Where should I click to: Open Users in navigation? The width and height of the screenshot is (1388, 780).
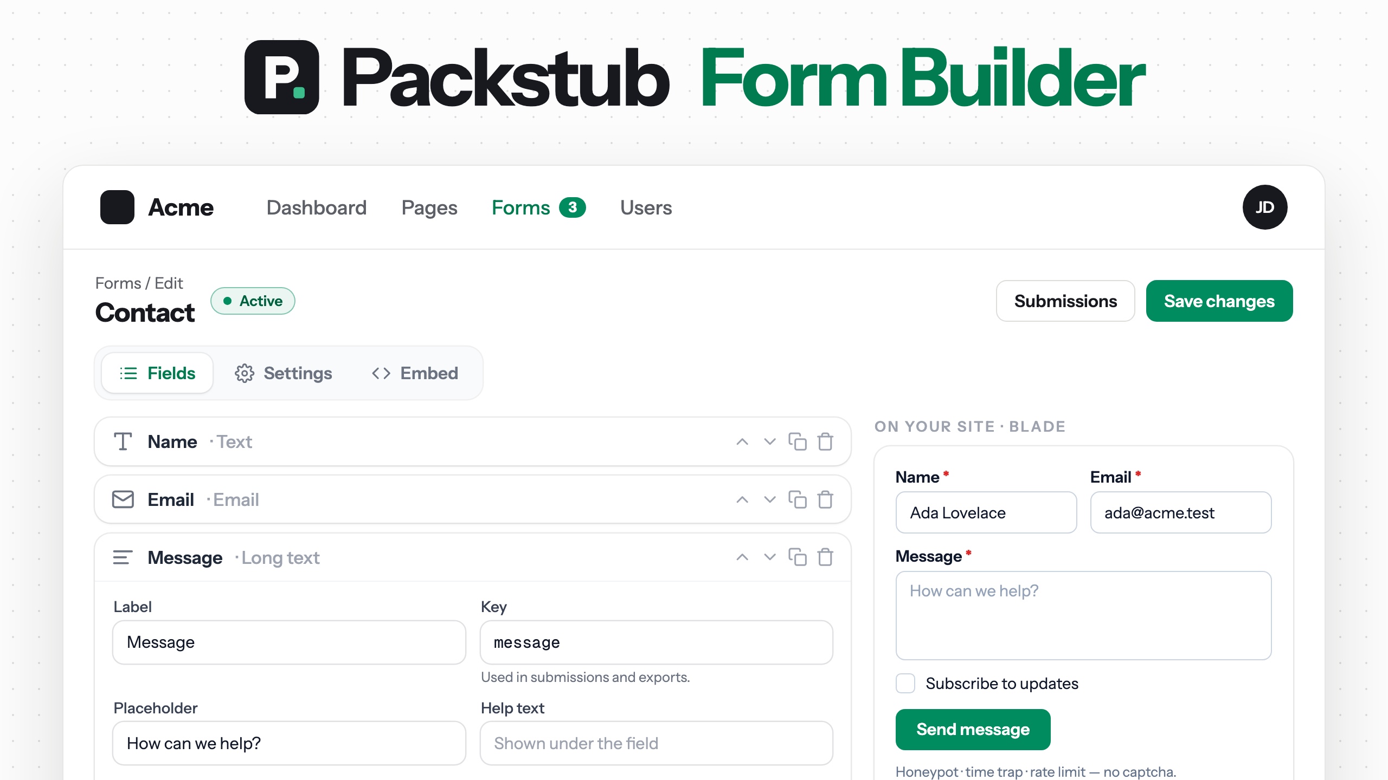646,207
